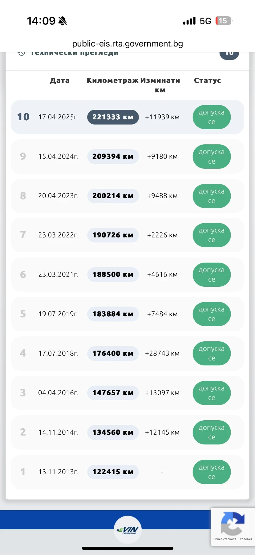
Task: Tap the silent bell status icon
Action: tap(63, 21)
